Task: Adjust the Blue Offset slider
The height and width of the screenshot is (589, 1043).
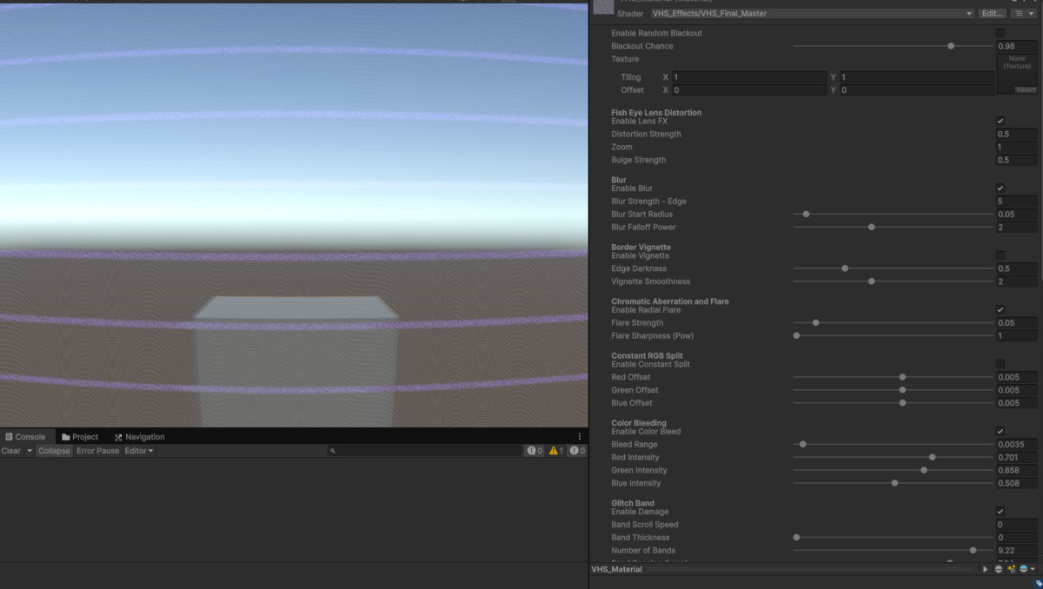Action: [x=893, y=403]
